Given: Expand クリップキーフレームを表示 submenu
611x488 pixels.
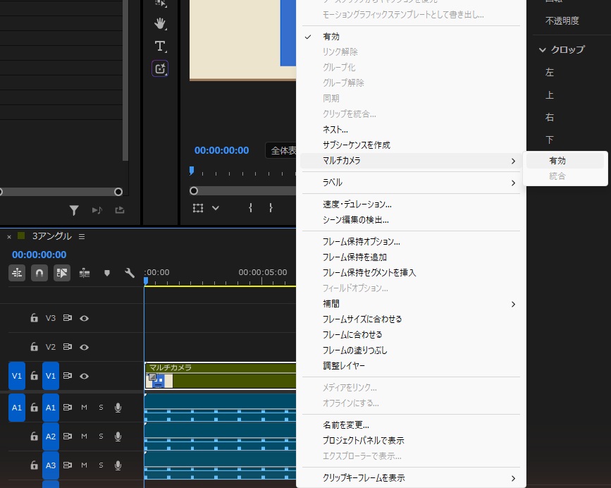Looking at the screenshot, I should click(410, 478).
